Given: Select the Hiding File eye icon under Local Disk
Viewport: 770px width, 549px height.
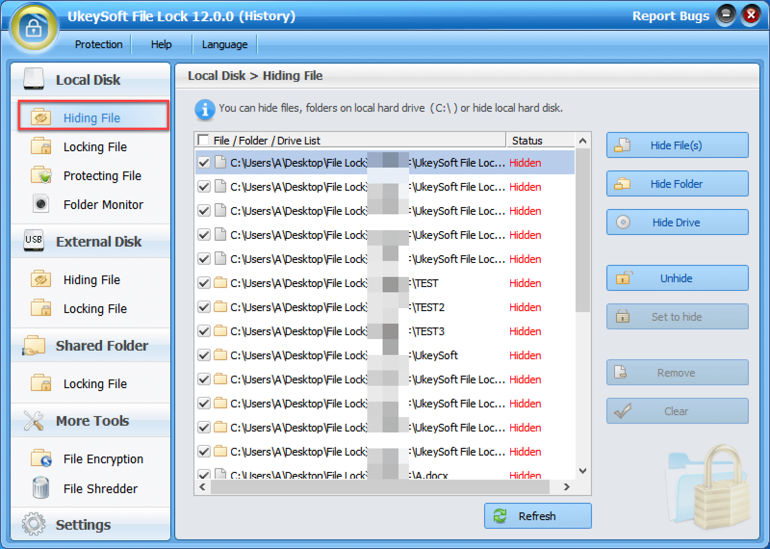Looking at the screenshot, I should (41, 117).
